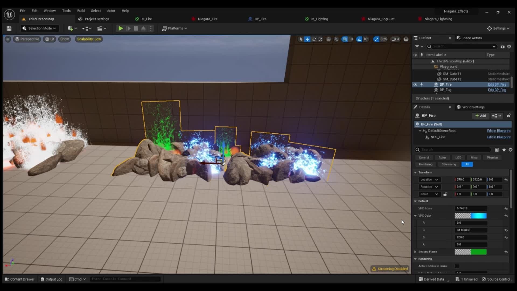
Task: Click the Edit BP_Fog link
Action: tap(497, 90)
